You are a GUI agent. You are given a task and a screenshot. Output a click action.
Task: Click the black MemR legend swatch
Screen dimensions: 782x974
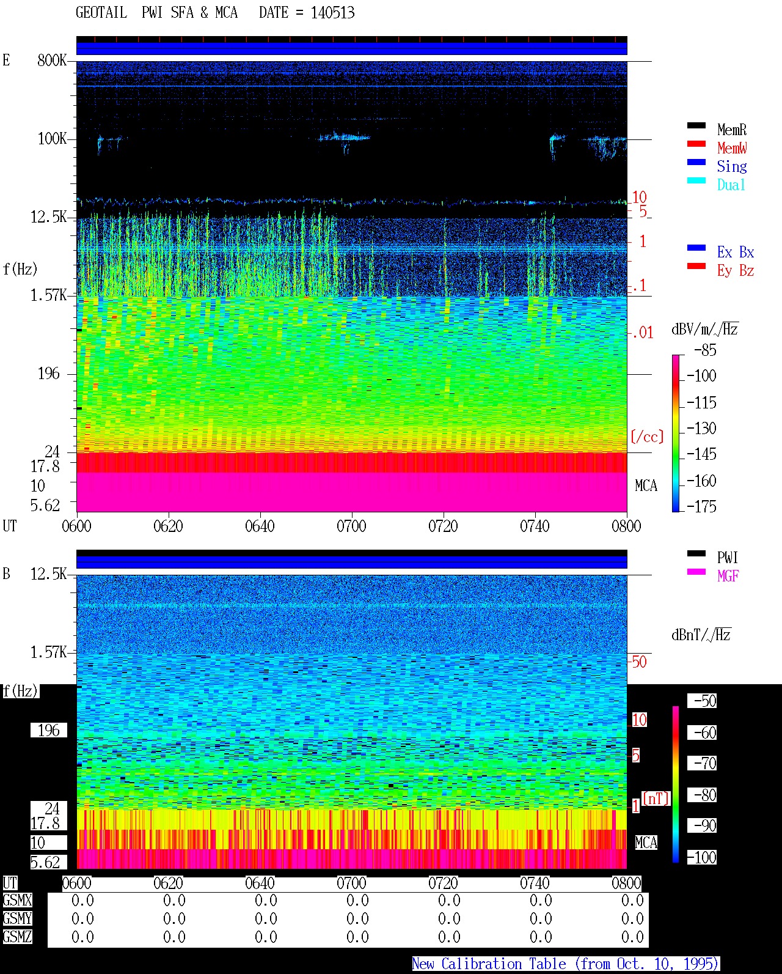click(x=696, y=126)
